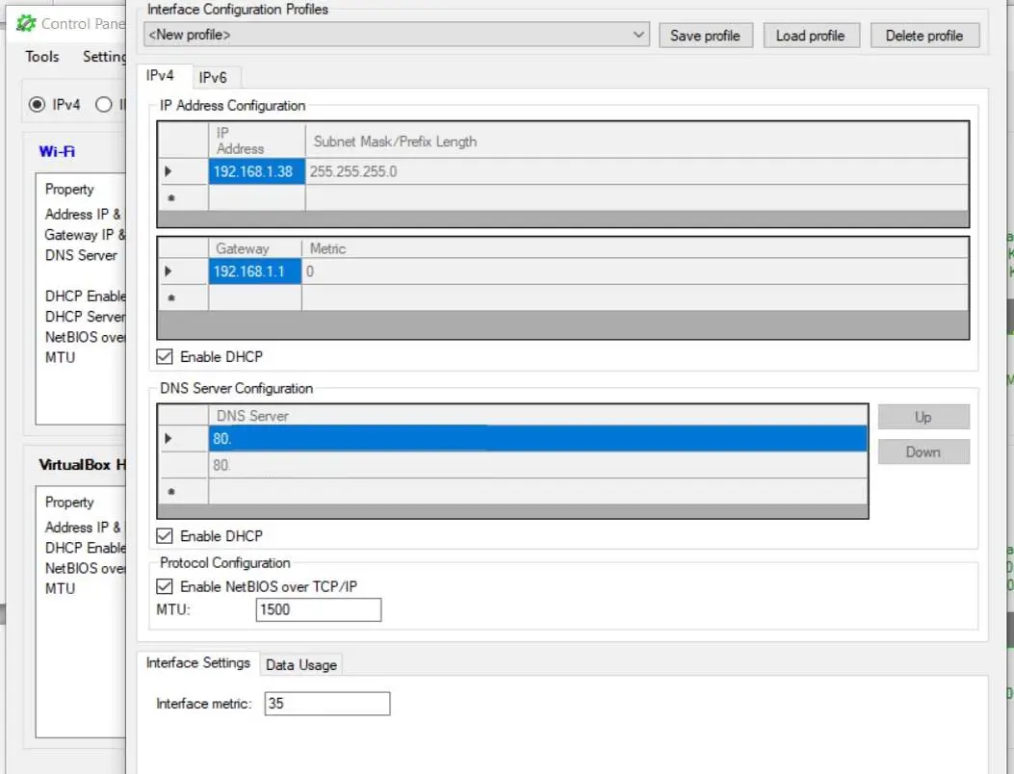Click DNS Server property in Wi-Fi list
1014x774 pixels.
[x=81, y=255]
